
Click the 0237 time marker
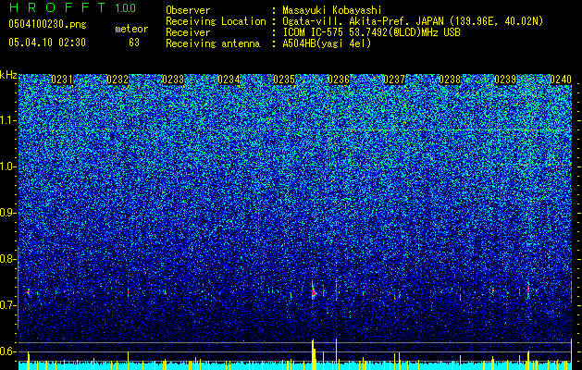click(394, 80)
